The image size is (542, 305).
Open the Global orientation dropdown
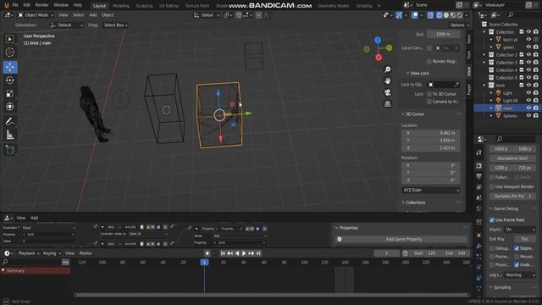pos(207,15)
